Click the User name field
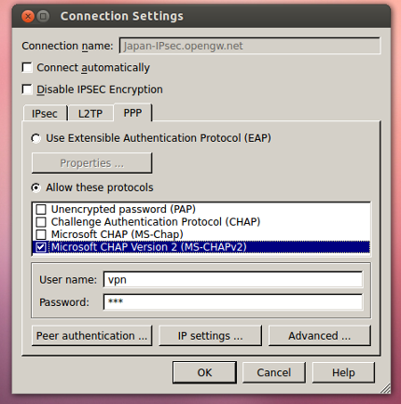 tap(233, 280)
